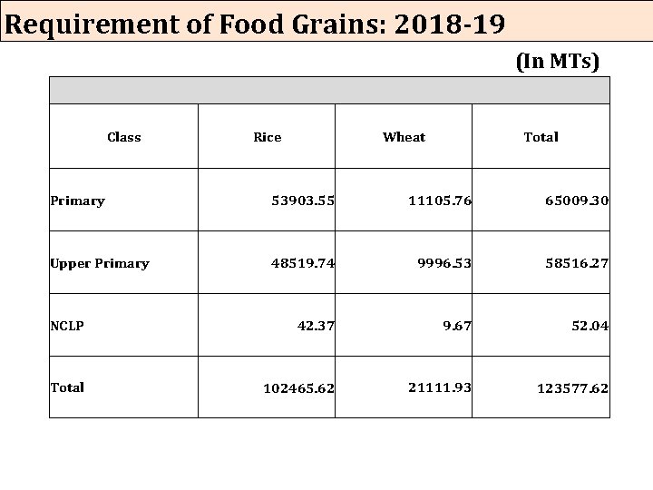Select Primary wheat value 11105.76

[x=440, y=201]
